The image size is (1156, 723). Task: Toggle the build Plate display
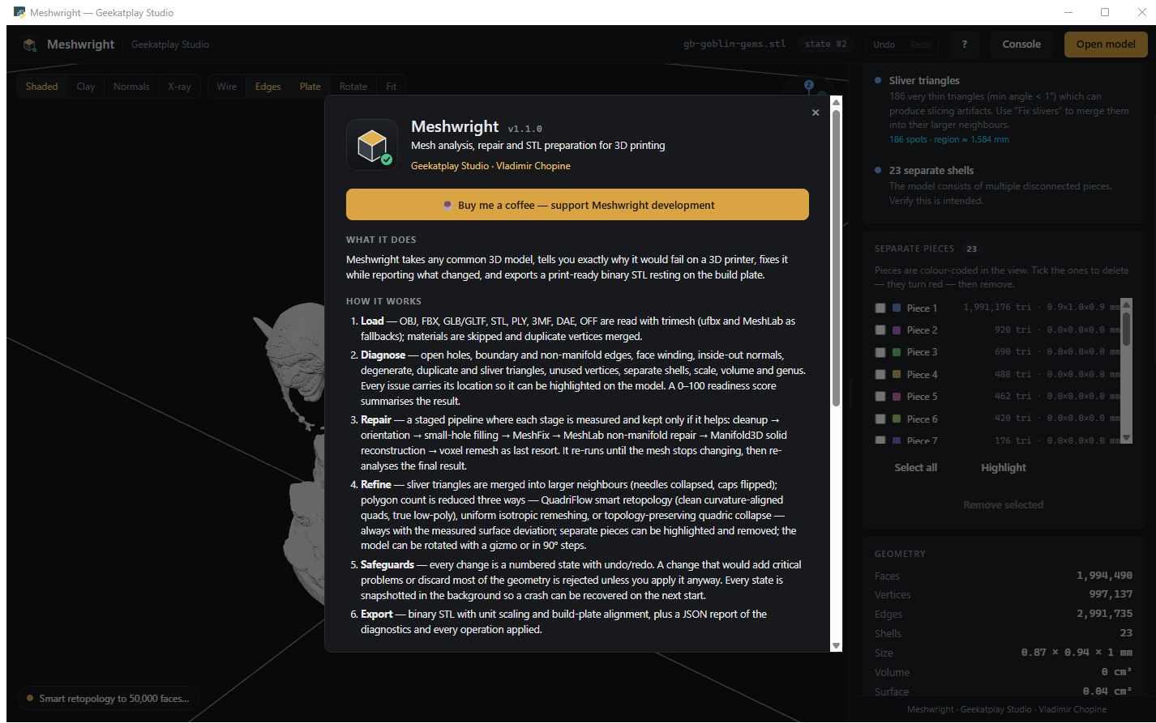tap(310, 87)
